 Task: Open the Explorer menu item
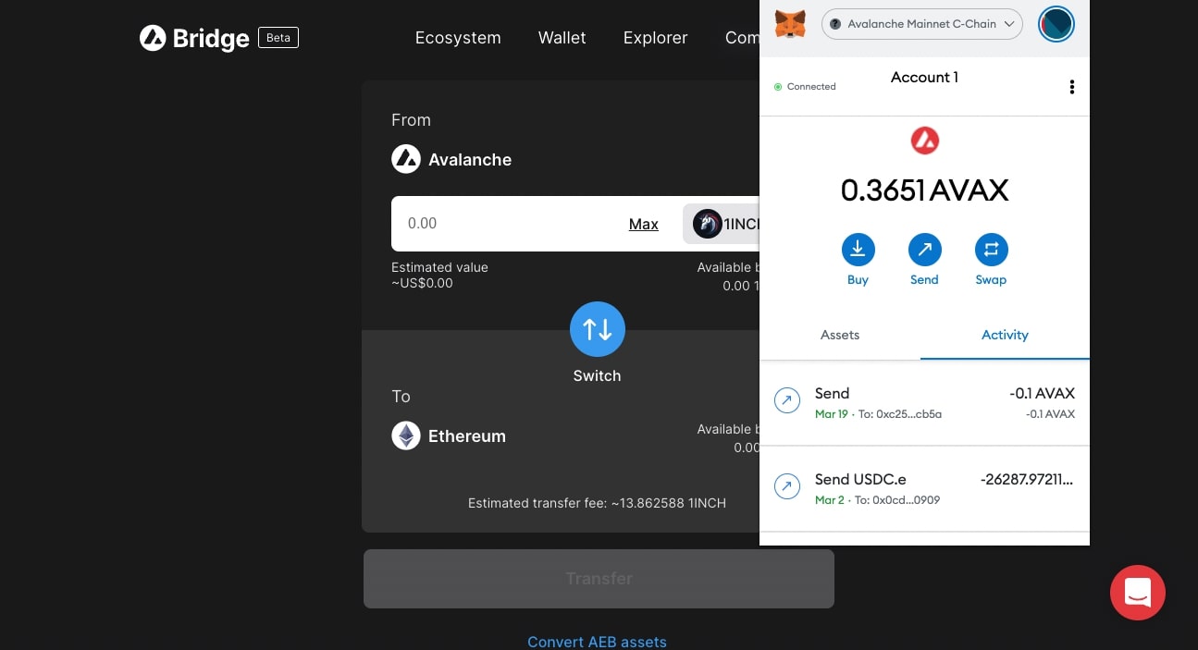(655, 38)
